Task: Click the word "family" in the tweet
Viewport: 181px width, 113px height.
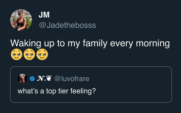Action: pyautogui.click(x=95, y=44)
